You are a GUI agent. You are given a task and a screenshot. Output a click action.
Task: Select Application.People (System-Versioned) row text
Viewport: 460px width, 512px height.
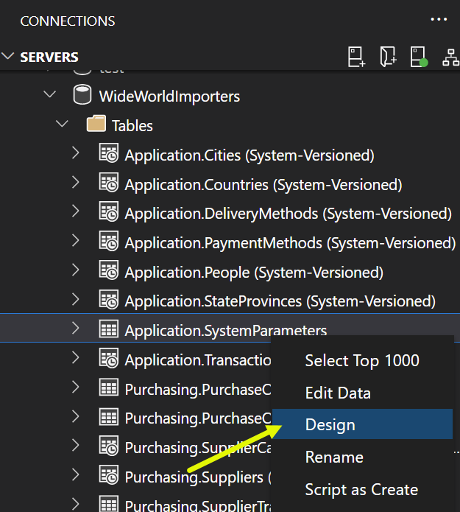[254, 273]
